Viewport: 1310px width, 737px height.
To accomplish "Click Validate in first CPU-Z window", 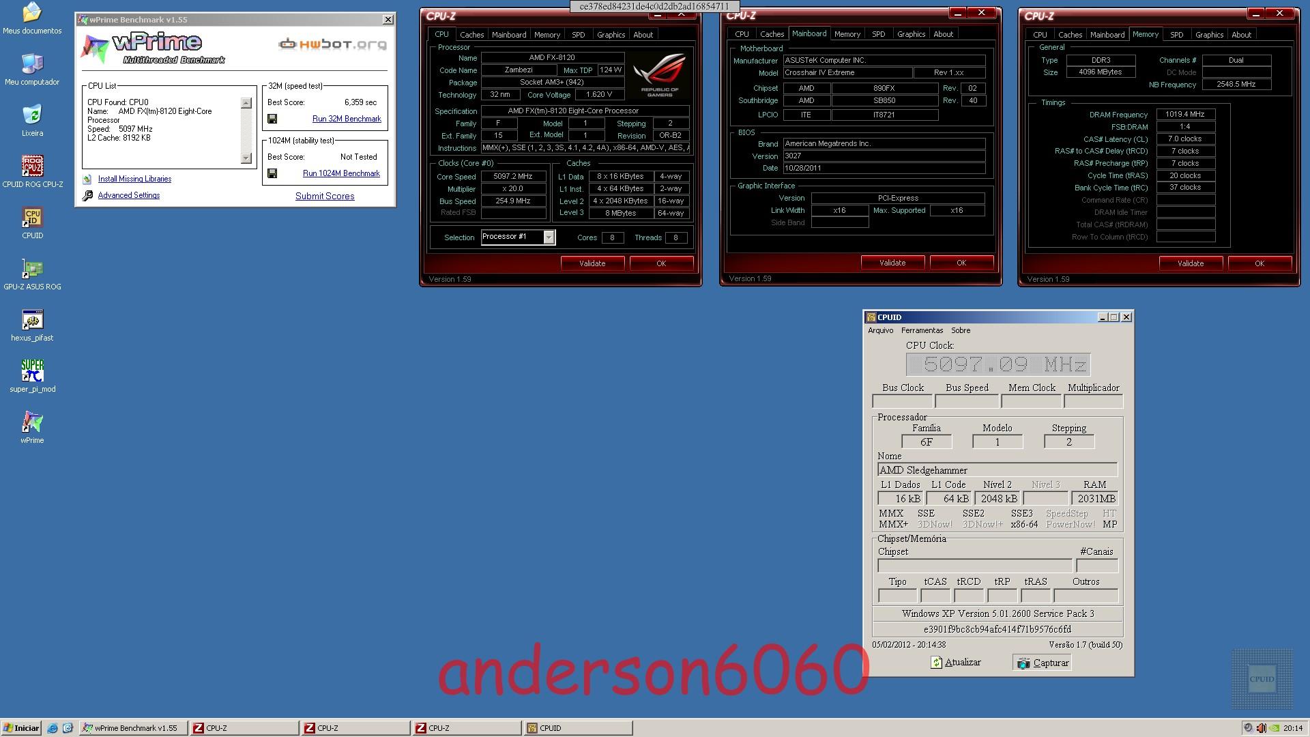I will tap(592, 263).
